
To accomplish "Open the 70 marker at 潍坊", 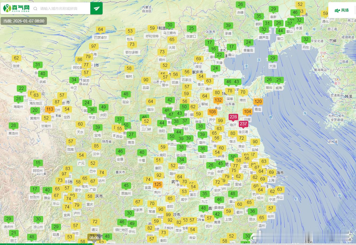I will [x=243, y=92].
